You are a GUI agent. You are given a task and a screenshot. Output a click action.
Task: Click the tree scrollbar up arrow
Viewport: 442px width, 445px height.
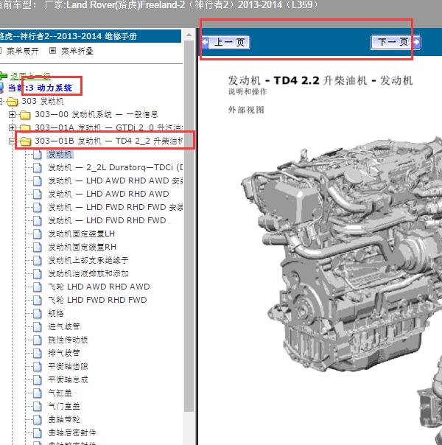pyautogui.click(x=189, y=35)
